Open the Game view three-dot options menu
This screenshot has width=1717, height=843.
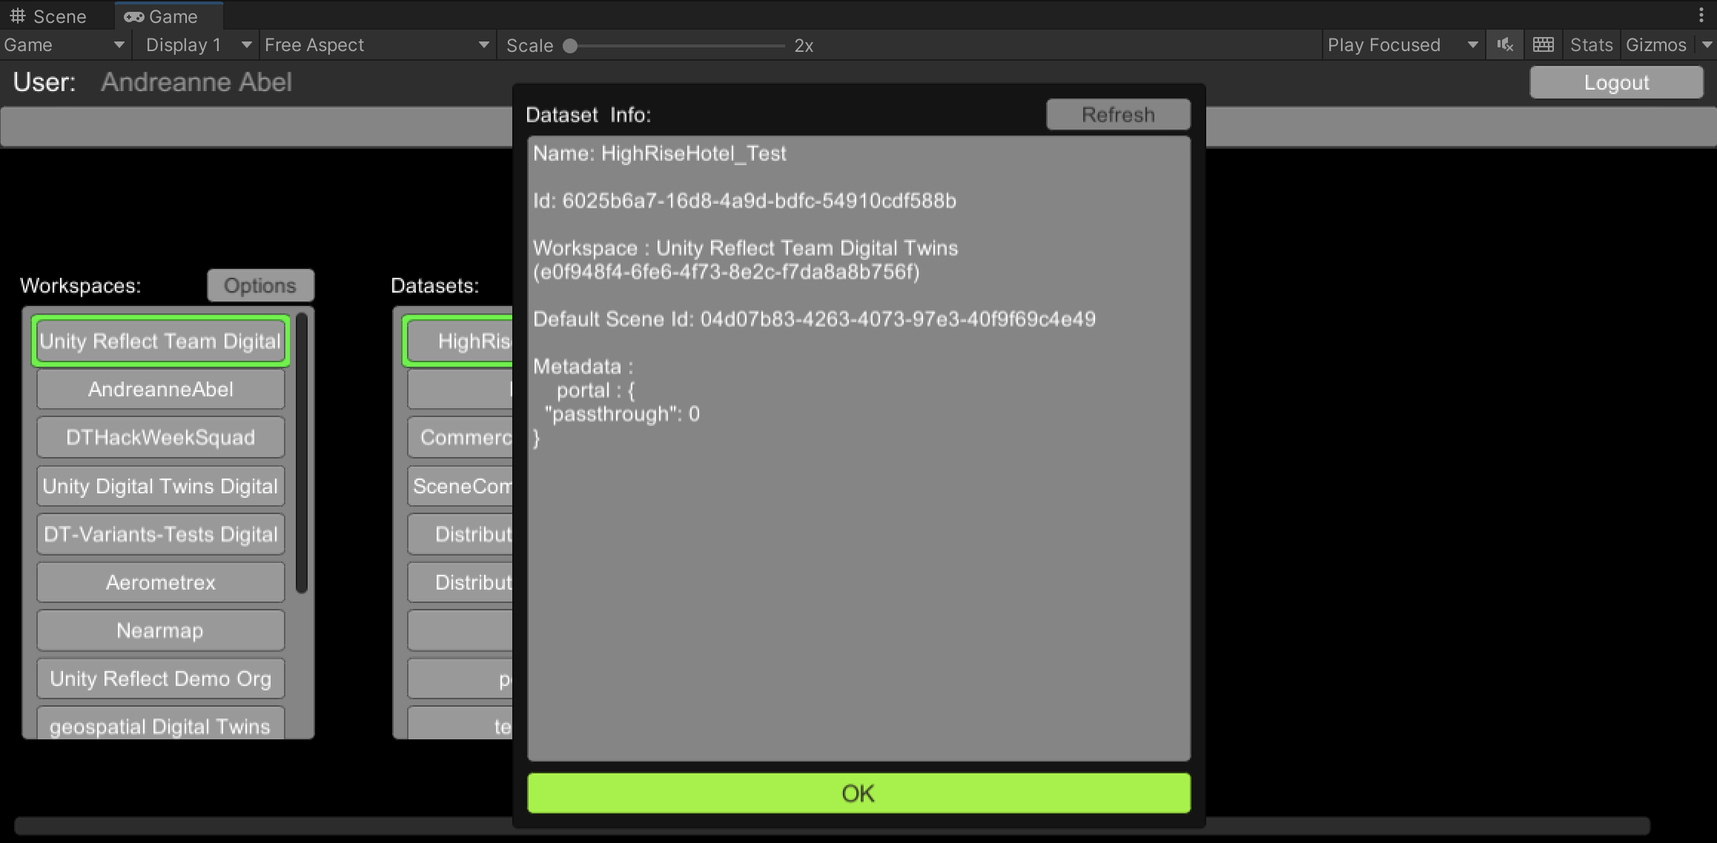pyautogui.click(x=1703, y=14)
